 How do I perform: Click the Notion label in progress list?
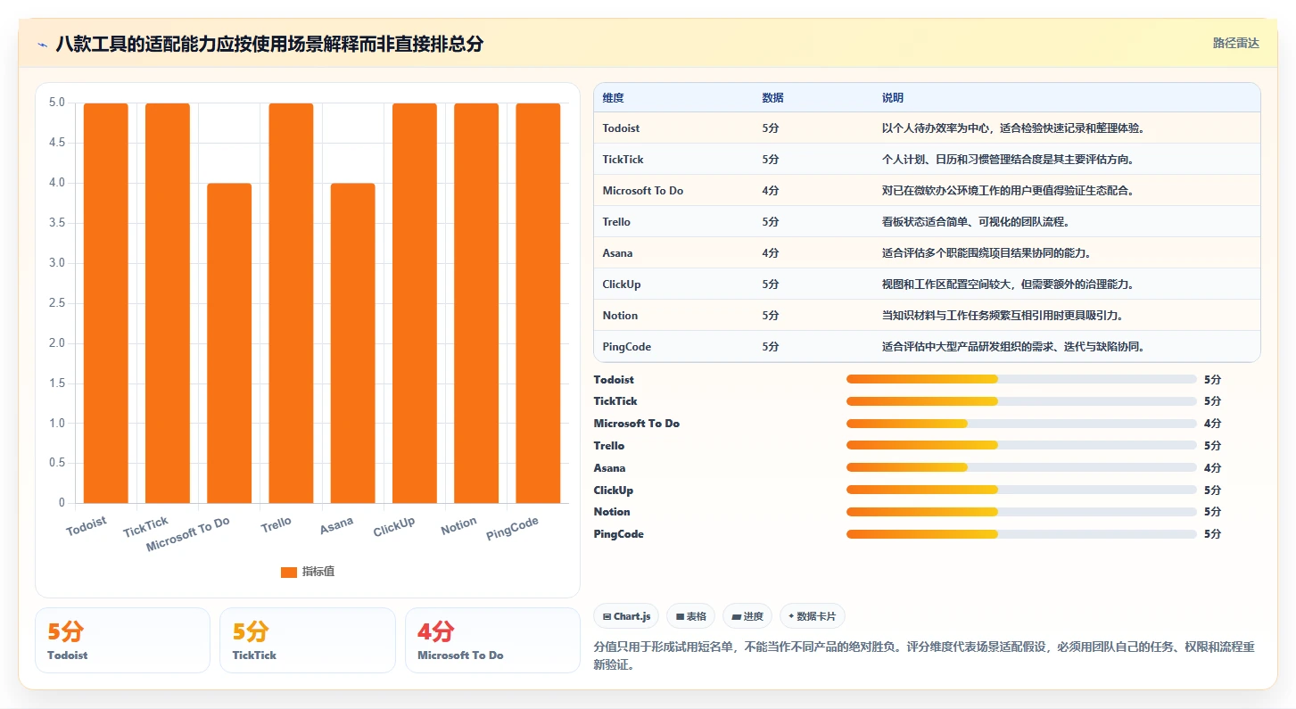[x=612, y=512]
